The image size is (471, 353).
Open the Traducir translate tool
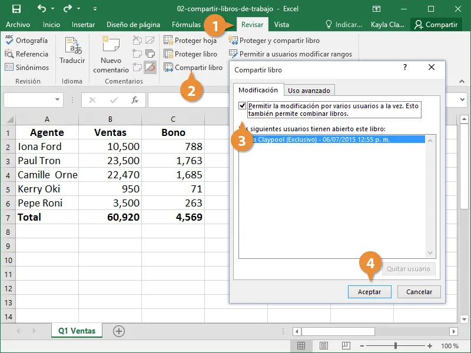coord(72,52)
